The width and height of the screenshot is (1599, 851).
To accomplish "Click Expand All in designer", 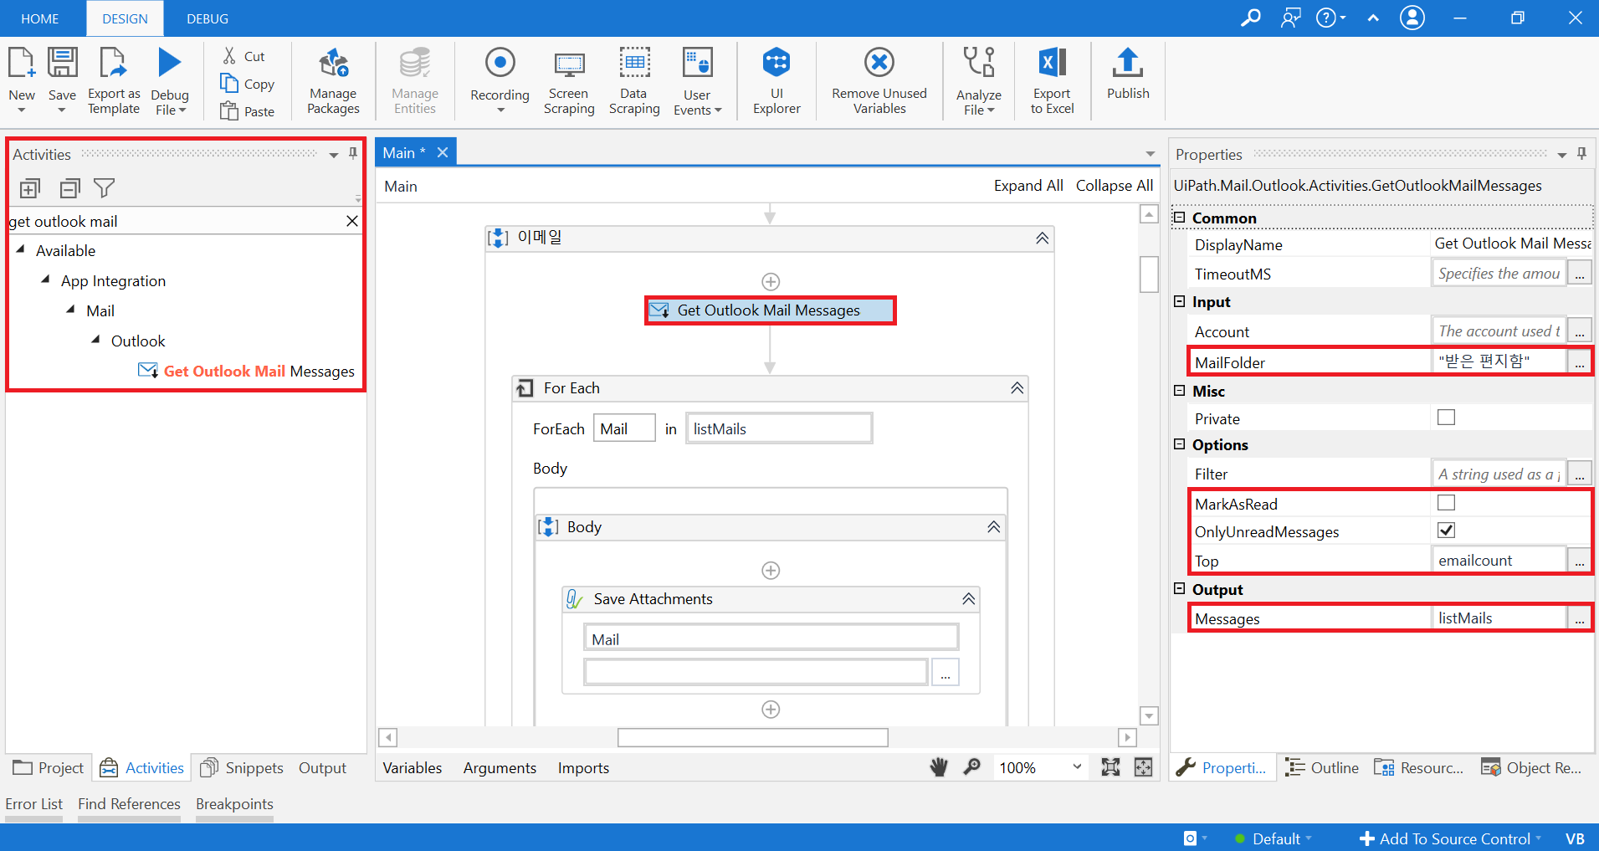I will point(1028,186).
